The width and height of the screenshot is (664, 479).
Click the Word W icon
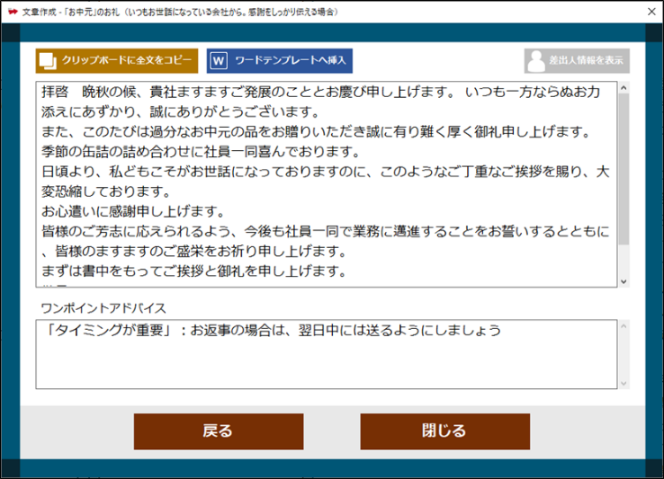(x=219, y=61)
